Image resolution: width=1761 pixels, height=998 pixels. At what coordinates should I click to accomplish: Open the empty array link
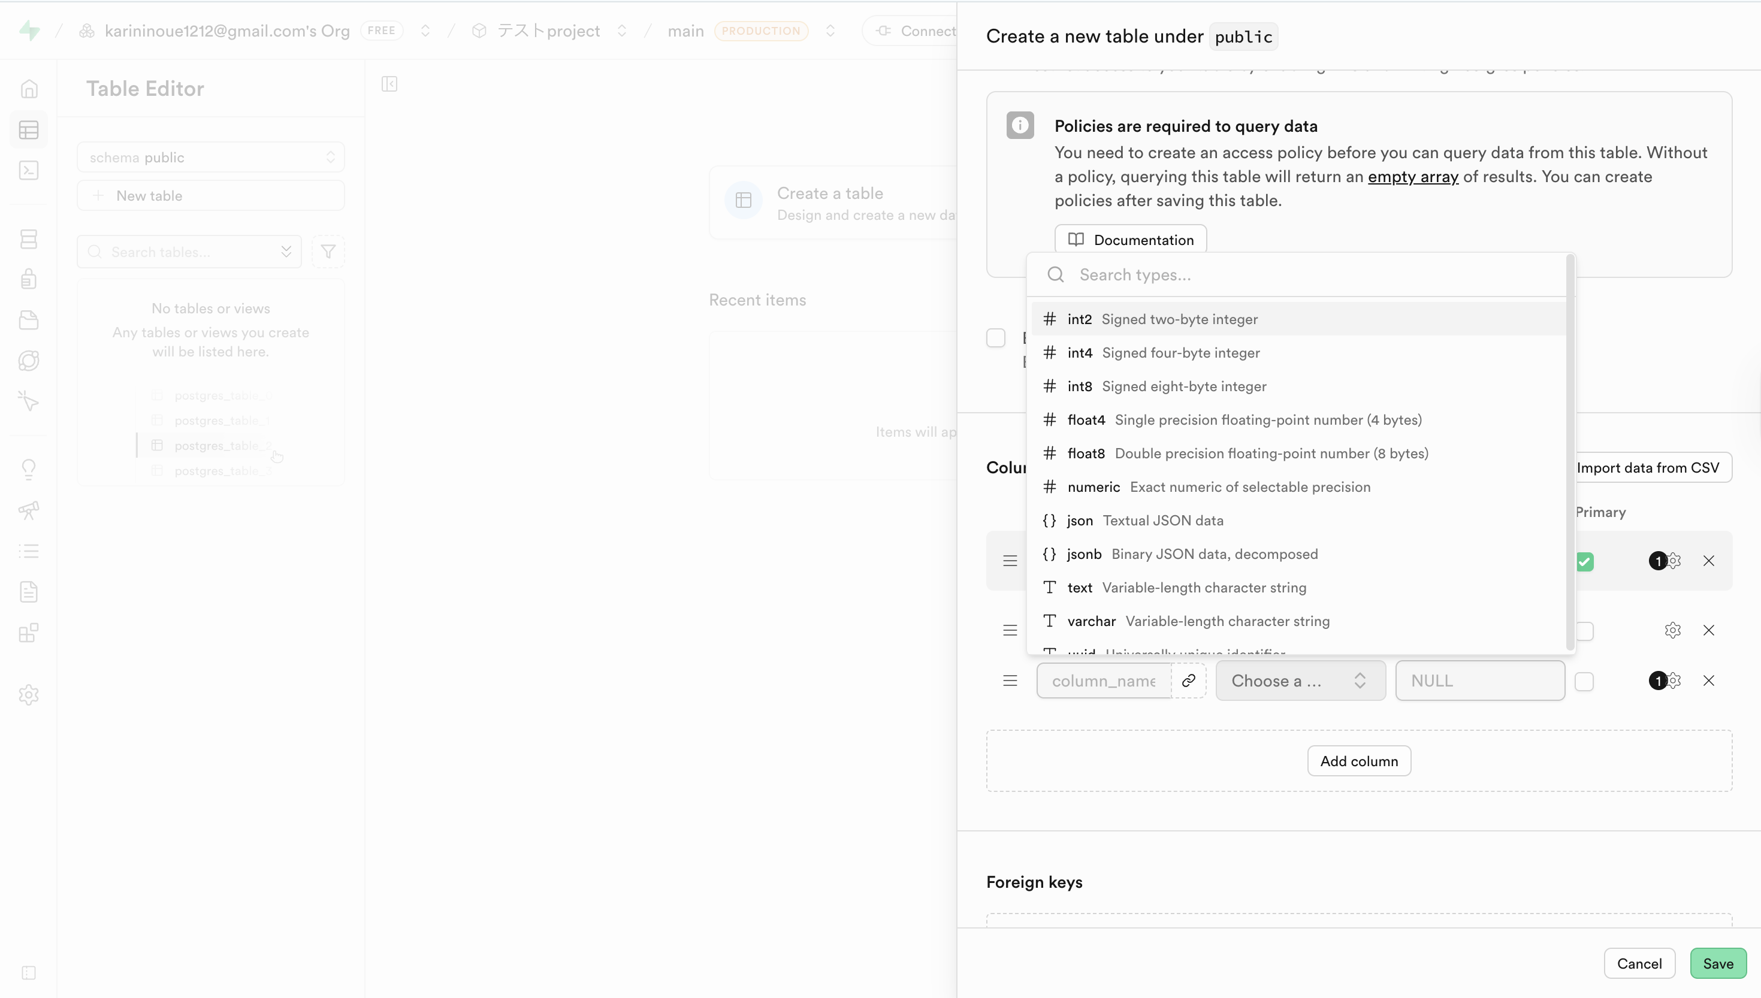pyautogui.click(x=1413, y=177)
